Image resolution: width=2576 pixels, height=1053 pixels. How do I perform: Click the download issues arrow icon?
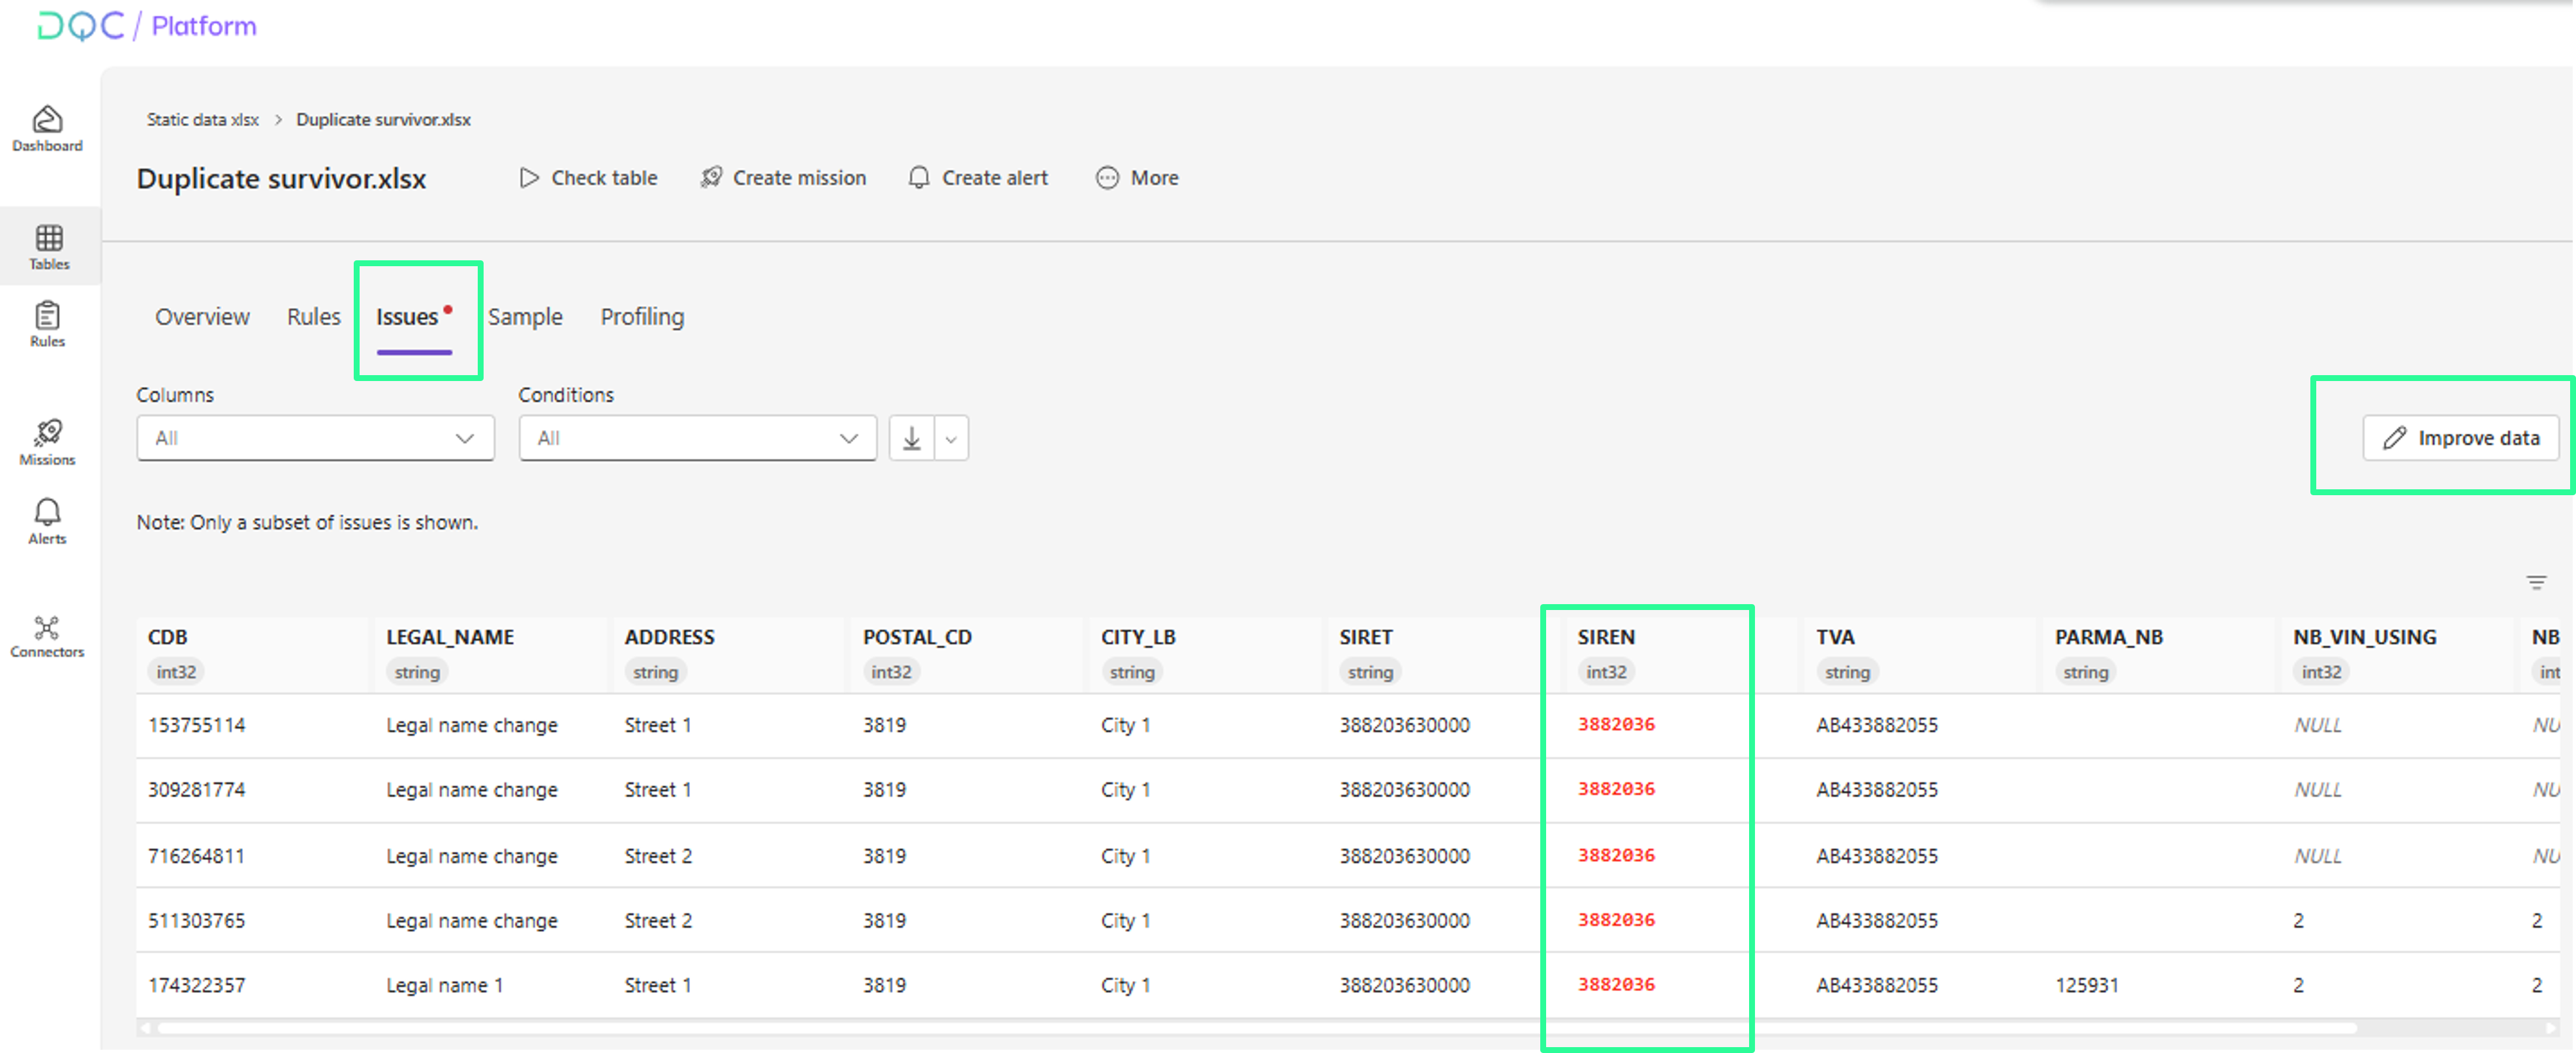(911, 438)
